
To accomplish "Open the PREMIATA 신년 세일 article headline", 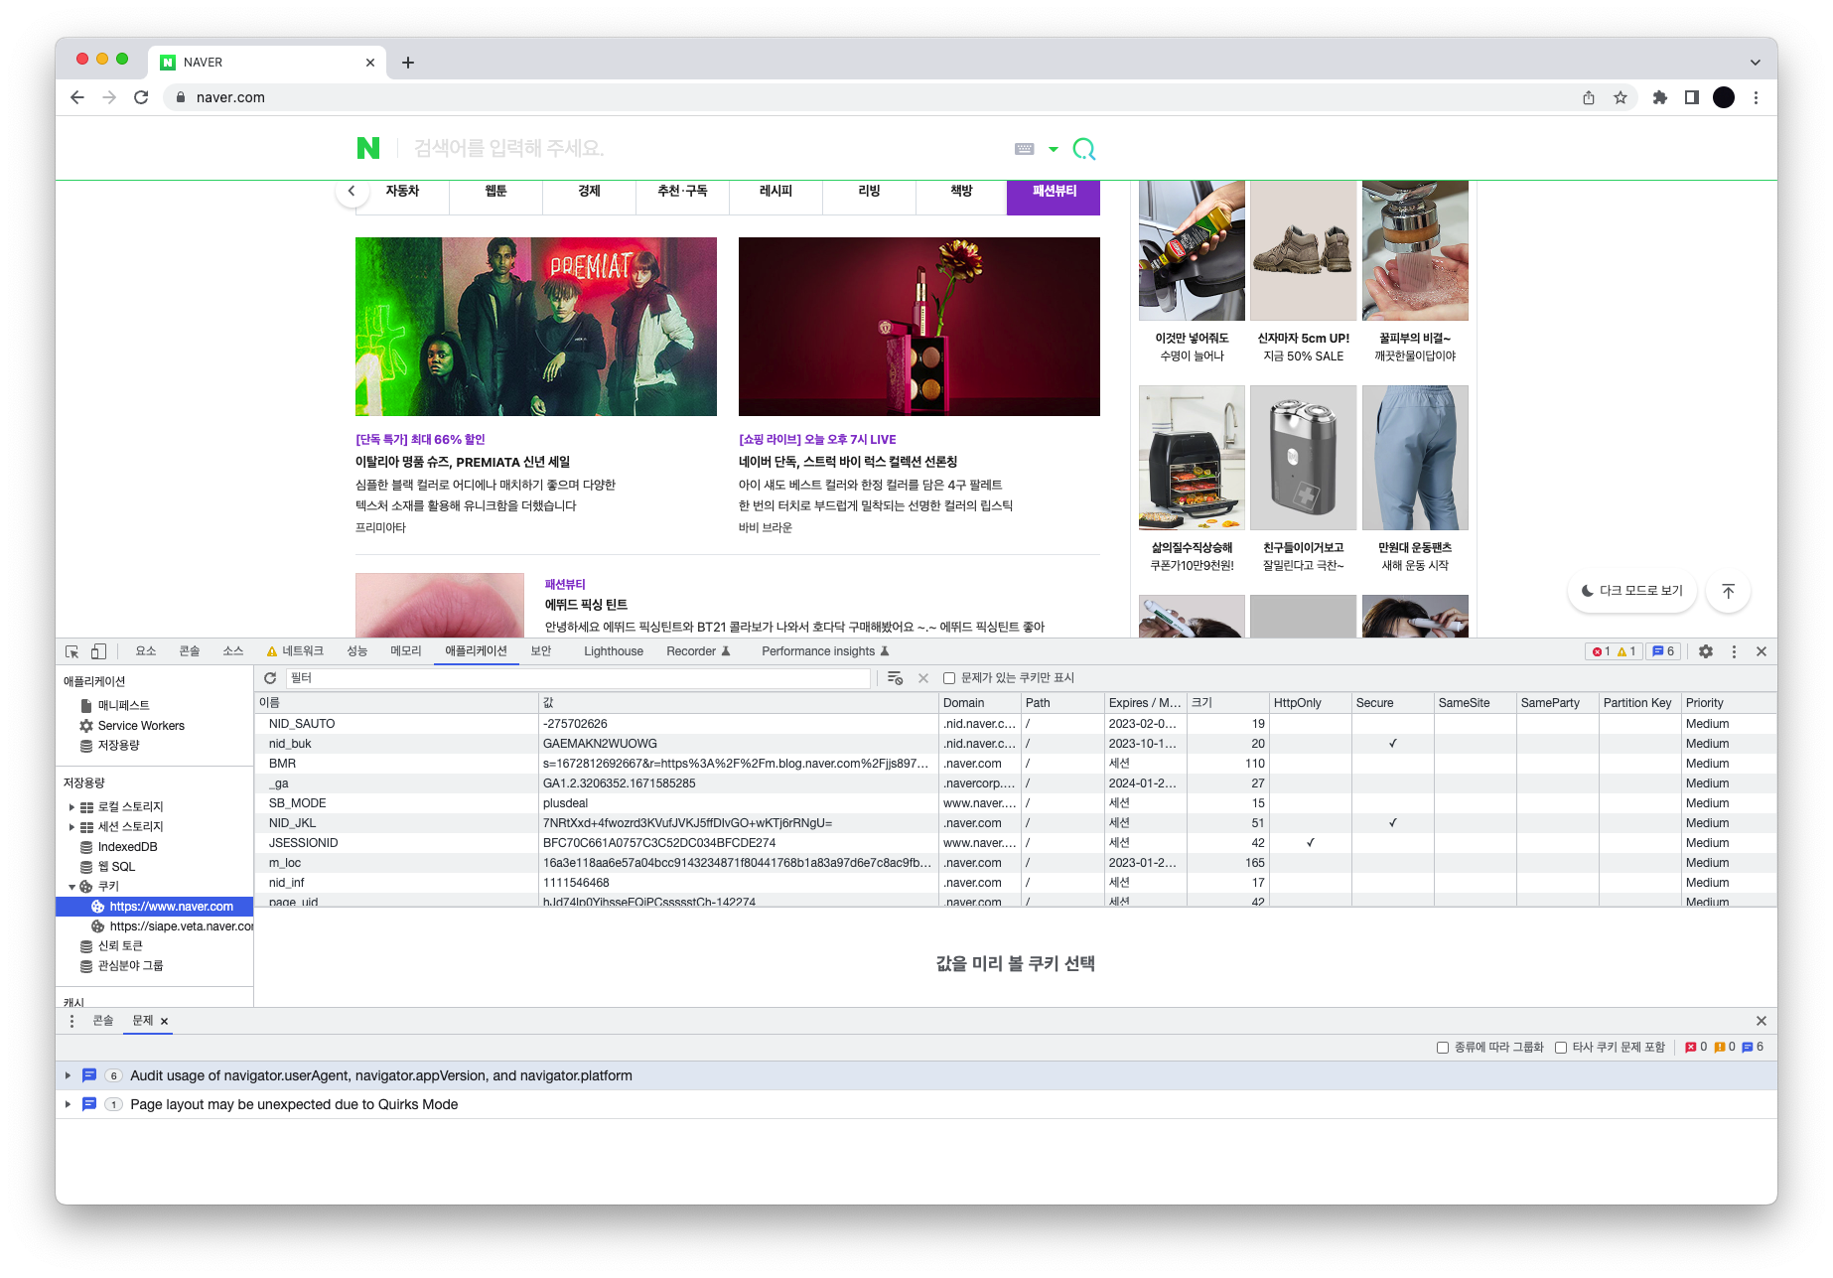I will click(463, 462).
